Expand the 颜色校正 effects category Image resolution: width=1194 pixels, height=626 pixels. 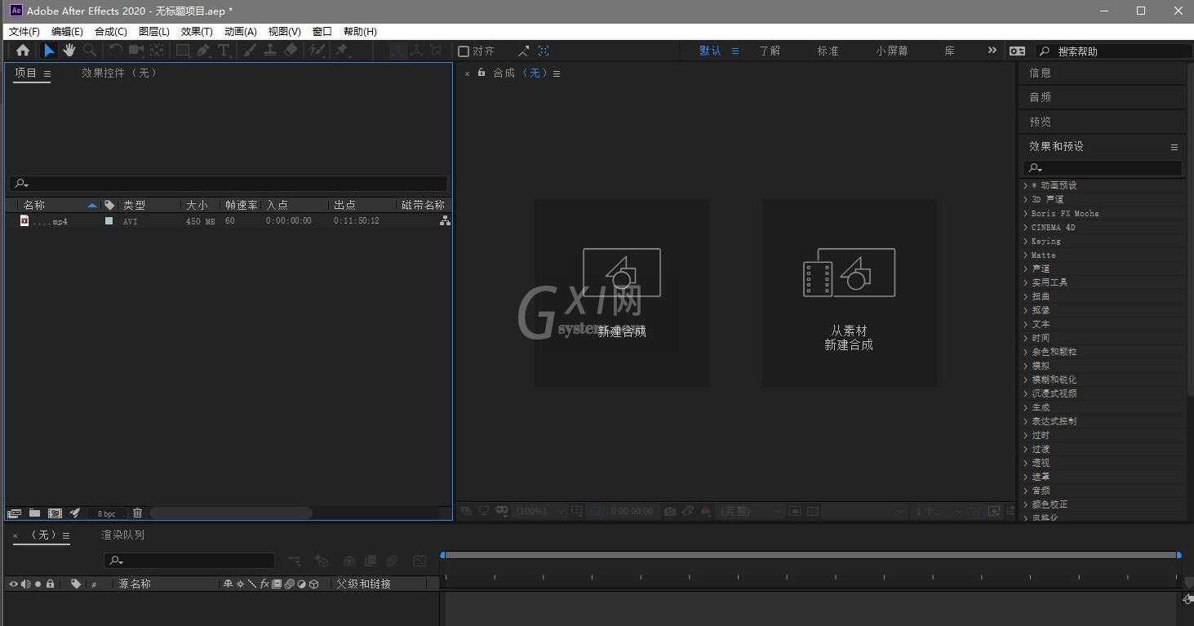tap(1026, 504)
